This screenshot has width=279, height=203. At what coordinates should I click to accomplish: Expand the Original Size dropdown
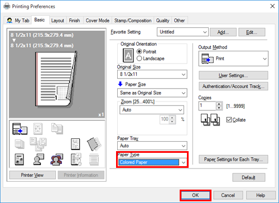(x=152, y=74)
